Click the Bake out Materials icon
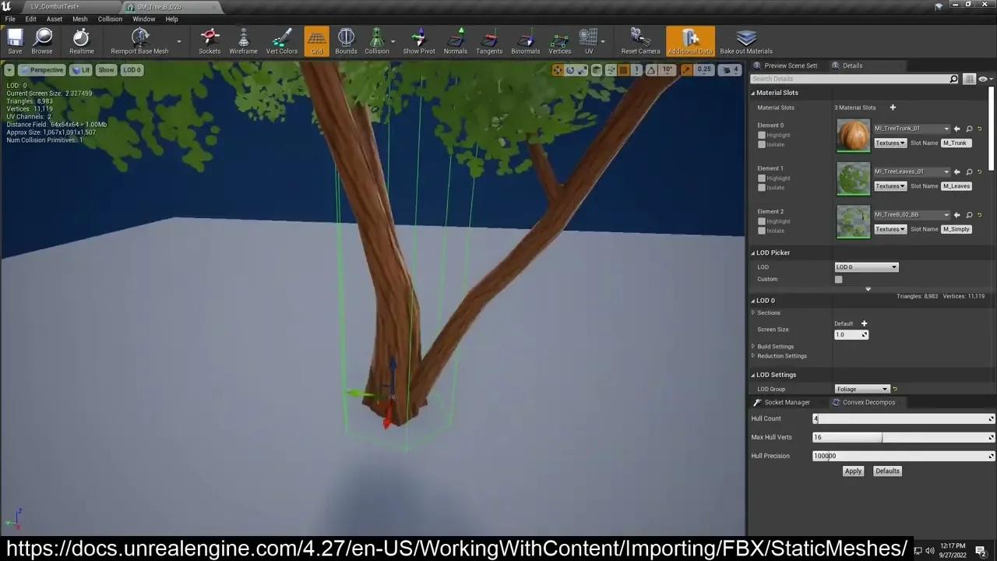The width and height of the screenshot is (997, 561). pyautogui.click(x=745, y=41)
